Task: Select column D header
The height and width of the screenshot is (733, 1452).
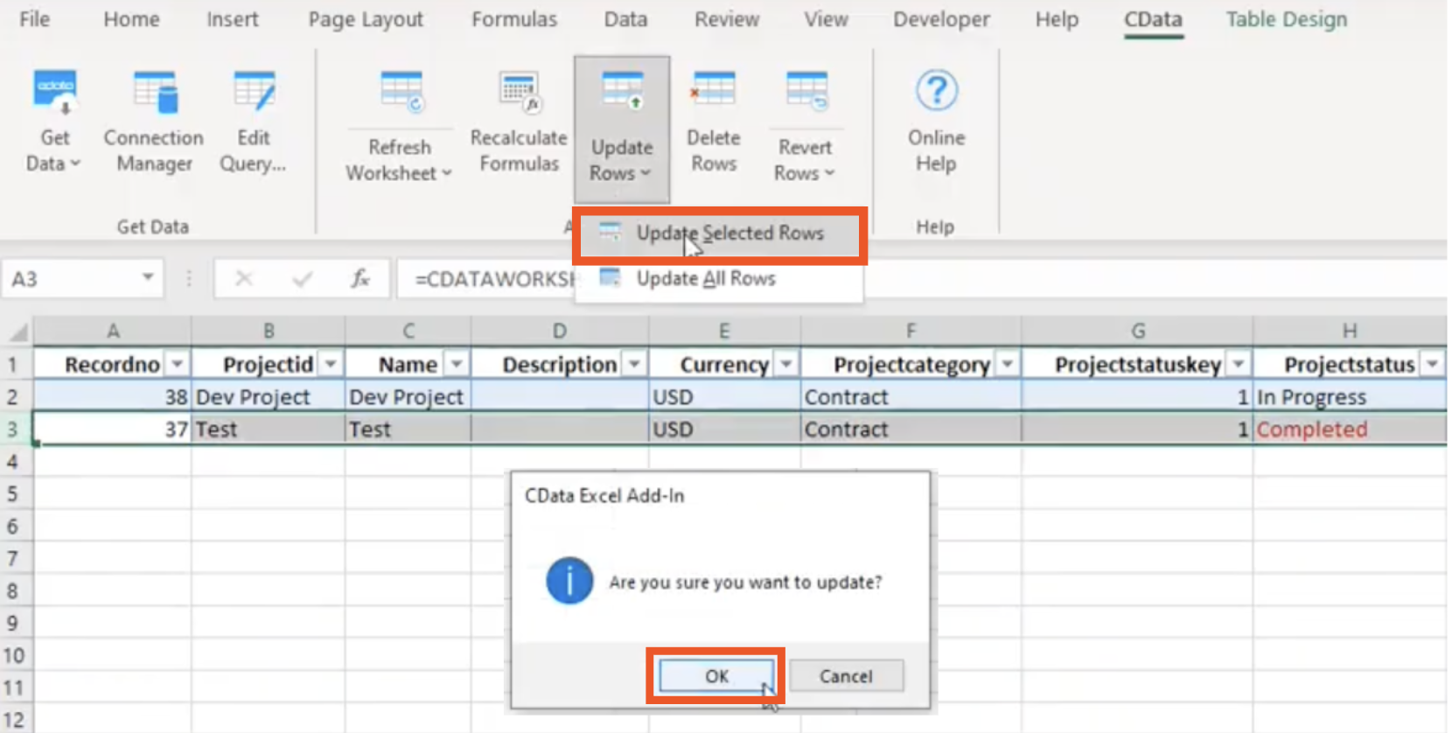Action: 560,332
